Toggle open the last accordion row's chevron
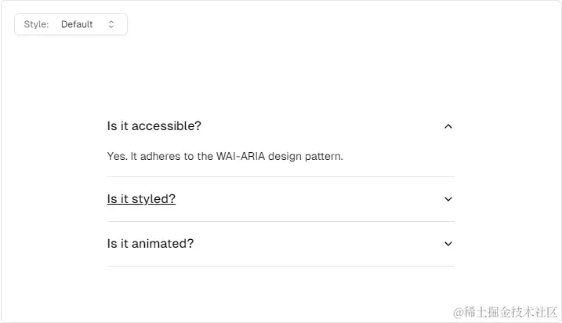The width and height of the screenshot is (562, 323). pyautogui.click(x=448, y=244)
